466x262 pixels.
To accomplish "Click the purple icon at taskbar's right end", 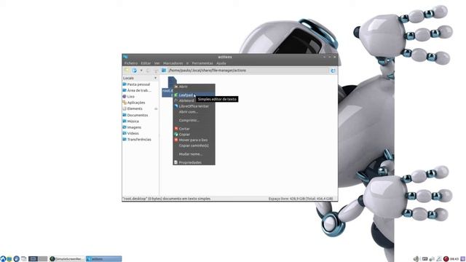I will [463, 259].
